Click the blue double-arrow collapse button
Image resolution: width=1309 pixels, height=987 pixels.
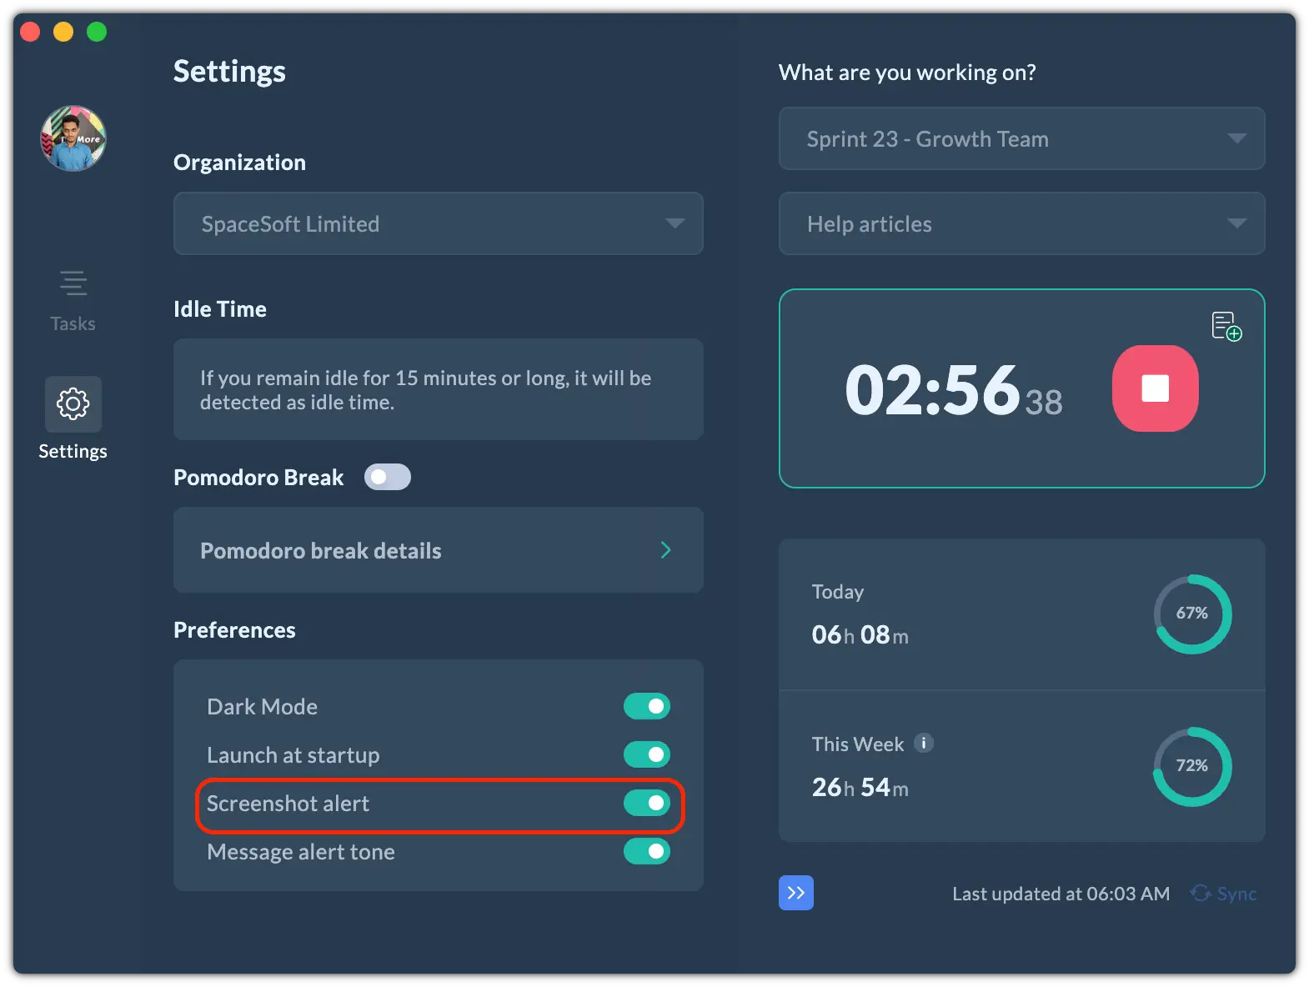pyautogui.click(x=796, y=893)
